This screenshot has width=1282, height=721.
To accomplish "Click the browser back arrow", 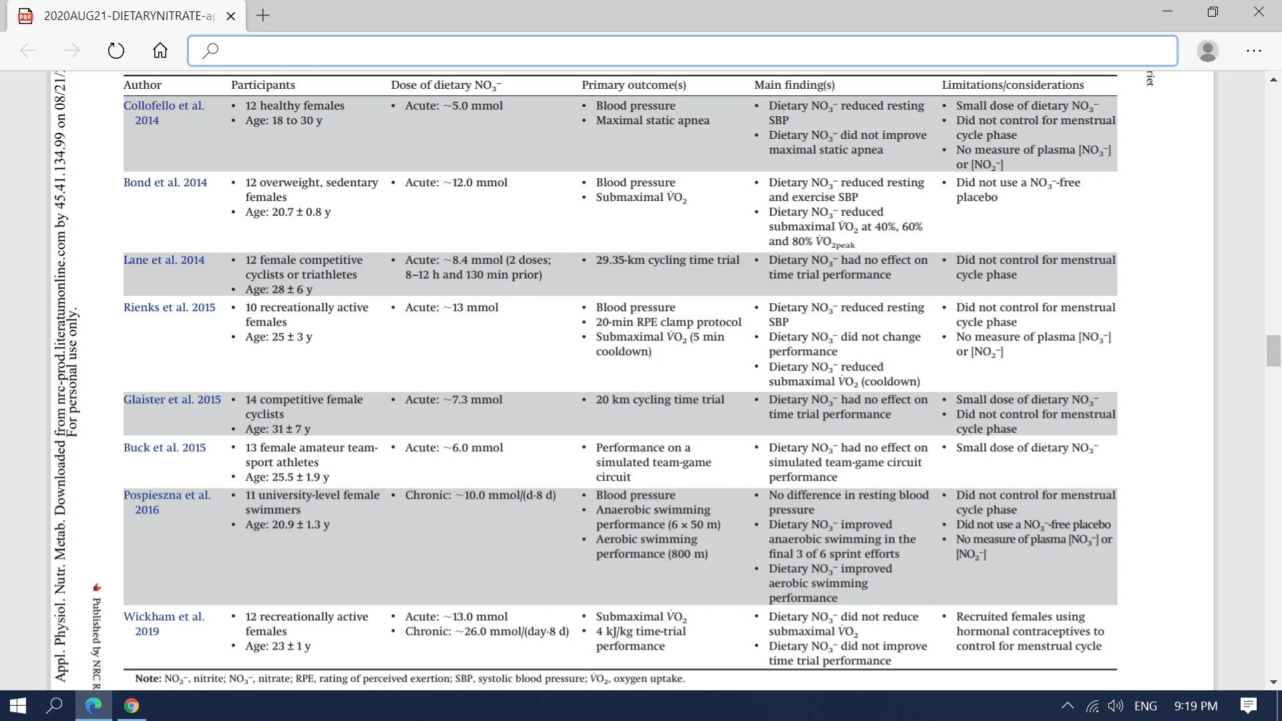I will coord(28,50).
